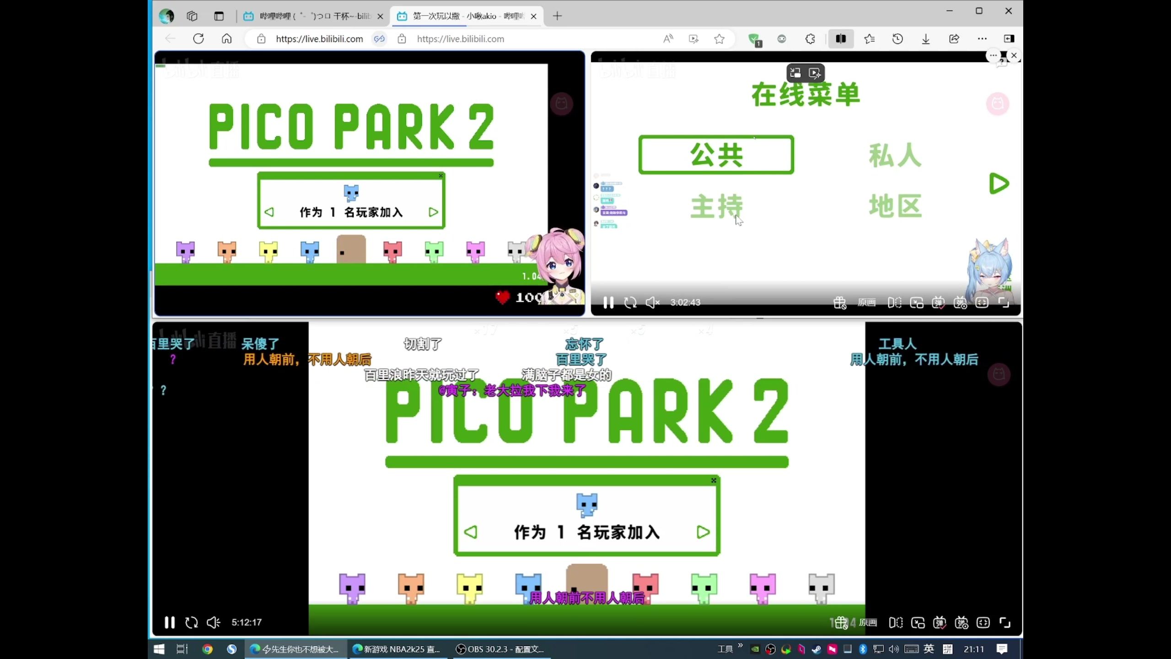The width and height of the screenshot is (1171, 659).
Task: Add this page to favorites
Action: point(719,39)
